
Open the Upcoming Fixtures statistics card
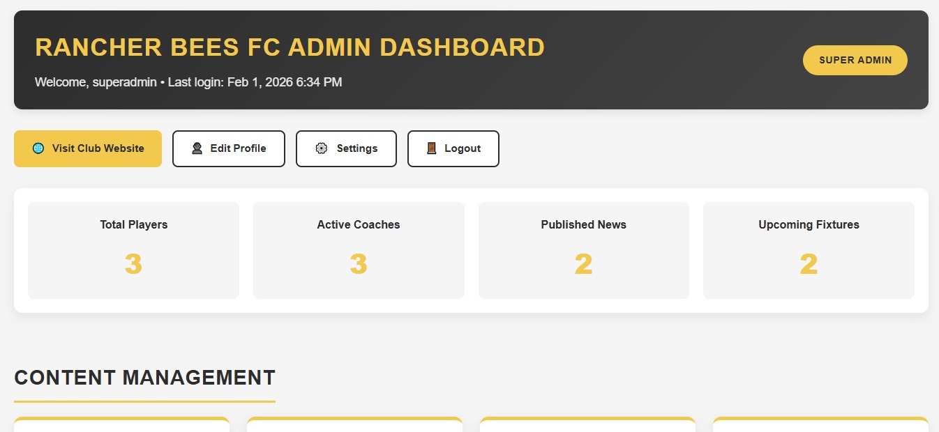coord(808,249)
